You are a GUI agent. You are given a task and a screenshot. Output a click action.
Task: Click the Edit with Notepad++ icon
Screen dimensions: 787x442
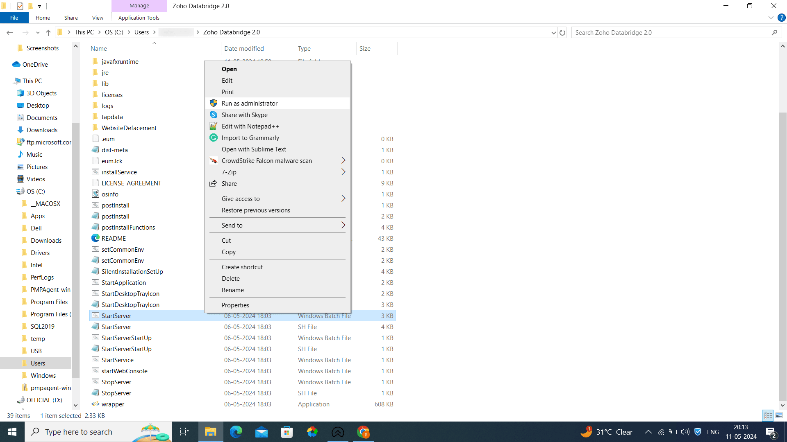(214, 126)
